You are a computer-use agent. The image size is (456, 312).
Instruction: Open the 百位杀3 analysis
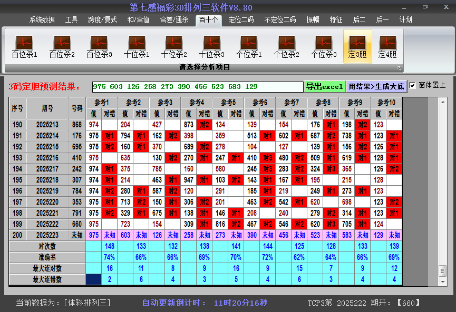pyautogui.click(x=99, y=46)
